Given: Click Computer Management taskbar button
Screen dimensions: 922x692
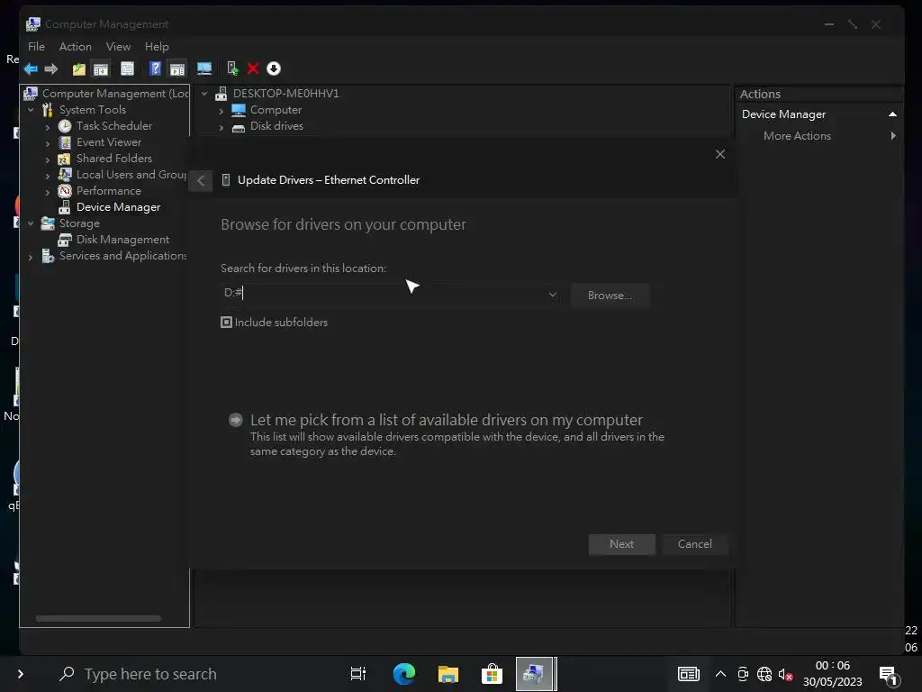Looking at the screenshot, I should pos(535,674).
